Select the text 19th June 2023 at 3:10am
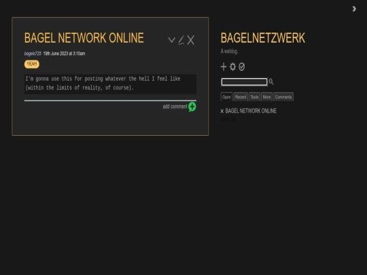The width and height of the screenshot is (367, 275). click(x=64, y=54)
